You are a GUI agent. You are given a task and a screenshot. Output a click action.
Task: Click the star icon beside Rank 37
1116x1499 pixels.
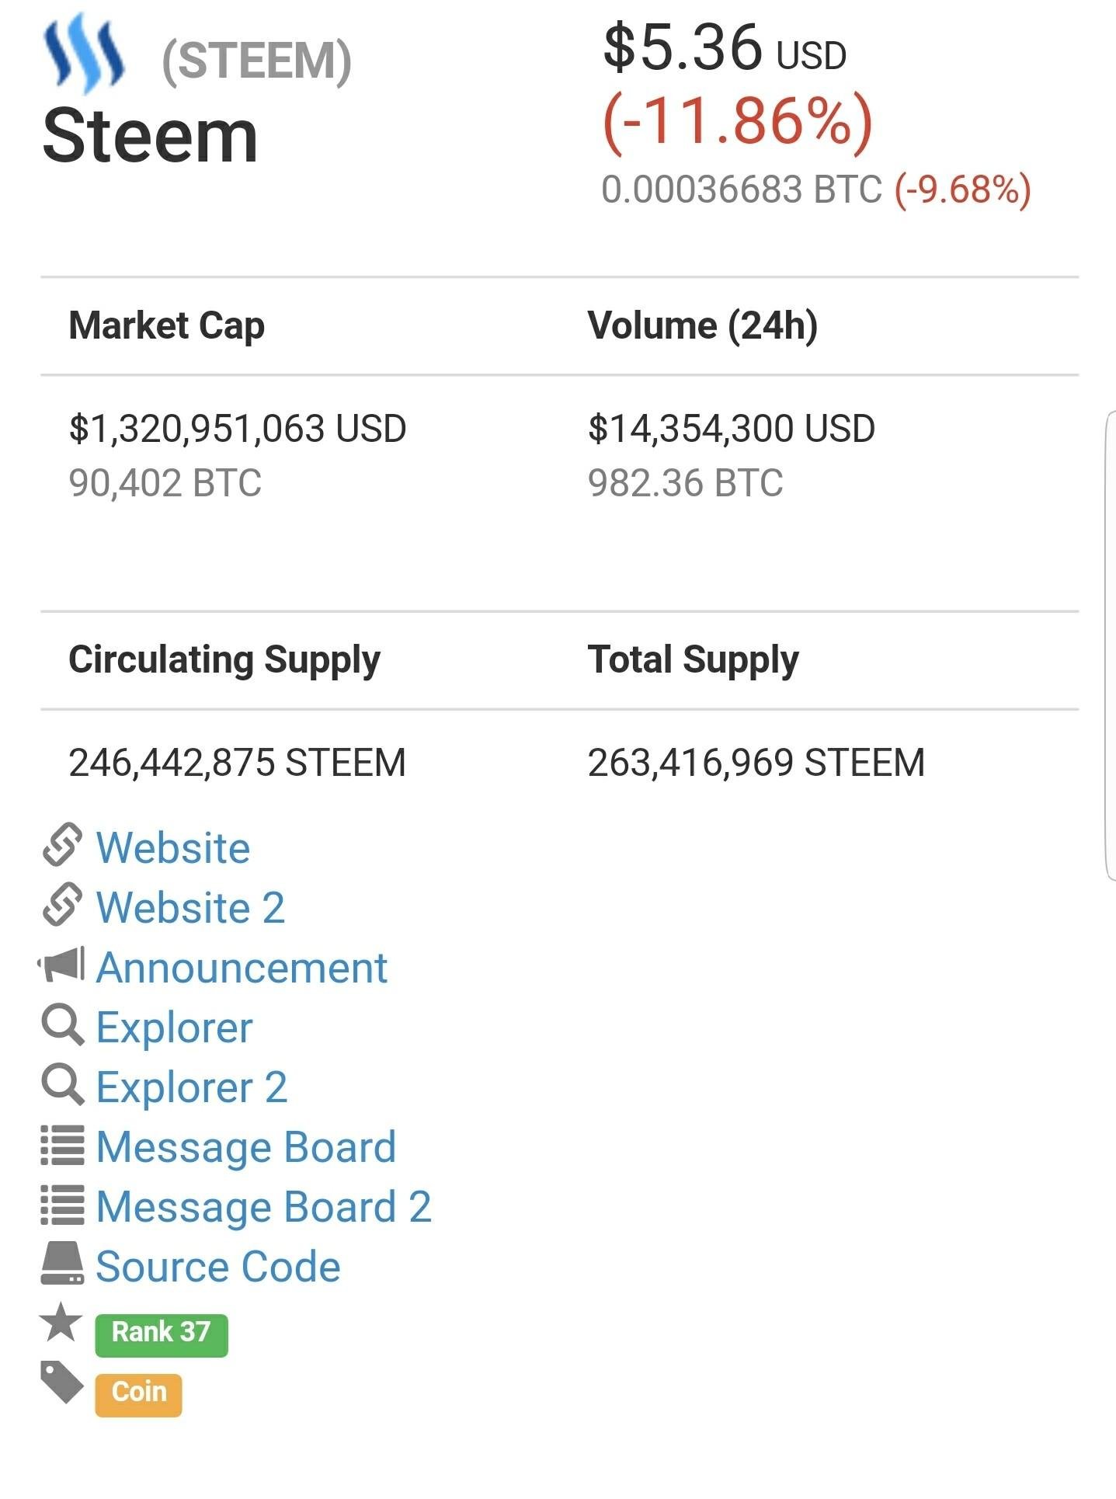61,1323
